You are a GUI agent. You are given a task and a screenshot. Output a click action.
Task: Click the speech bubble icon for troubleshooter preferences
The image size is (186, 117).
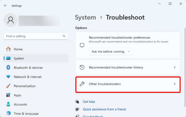(x=82, y=45)
